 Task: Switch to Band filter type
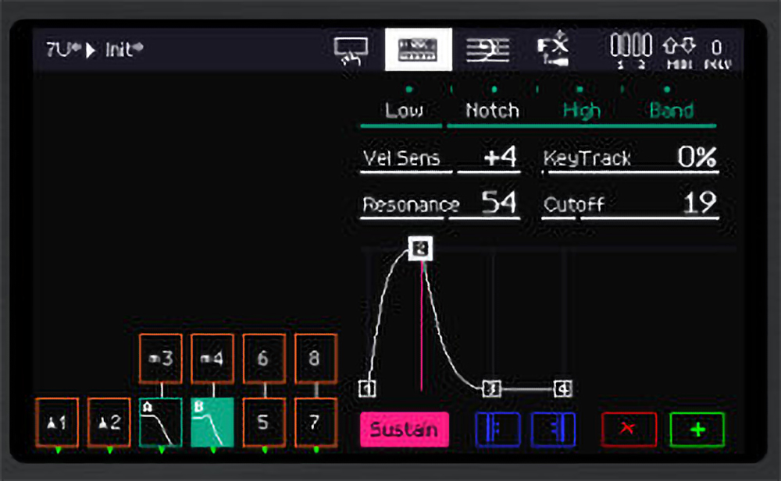tap(671, 111)
